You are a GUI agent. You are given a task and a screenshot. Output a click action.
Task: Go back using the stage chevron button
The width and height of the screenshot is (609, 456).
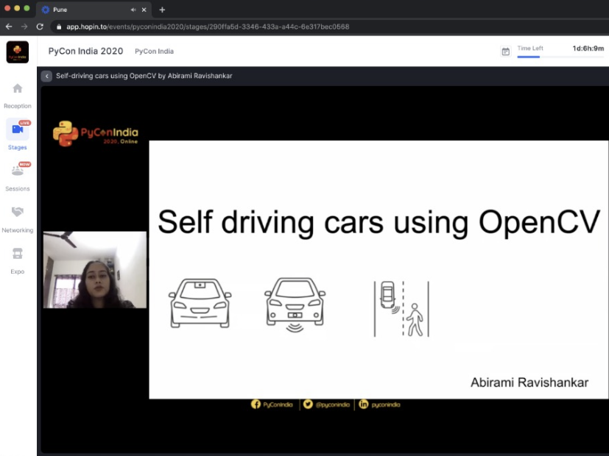[46, 76]
